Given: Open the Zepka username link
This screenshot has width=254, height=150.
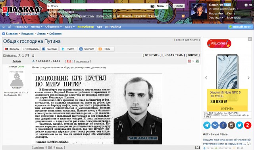Looking at the screenshot, I should 17,61.
